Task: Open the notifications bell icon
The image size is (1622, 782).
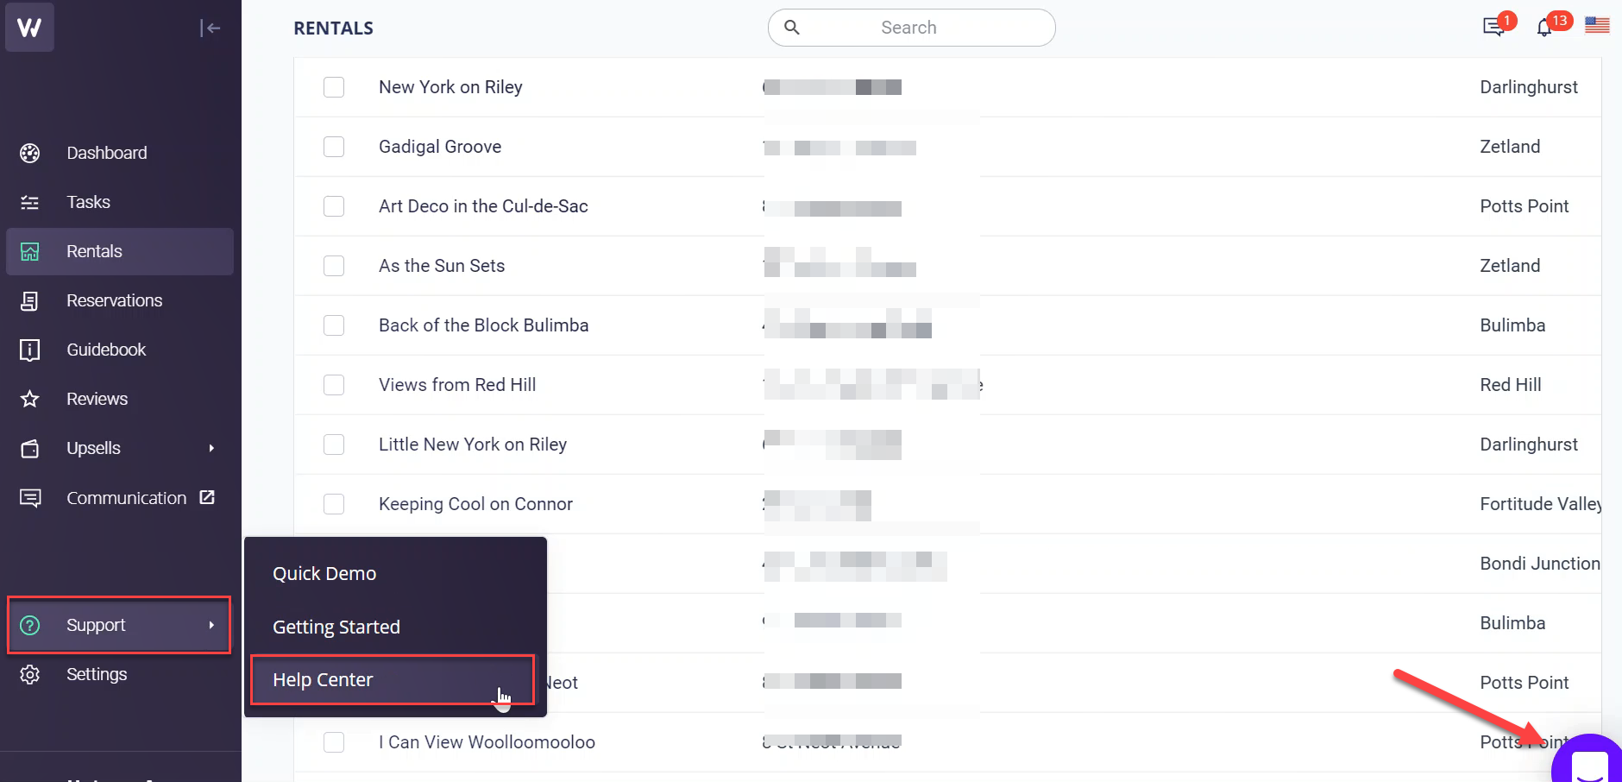Action: pos(1544,28)
